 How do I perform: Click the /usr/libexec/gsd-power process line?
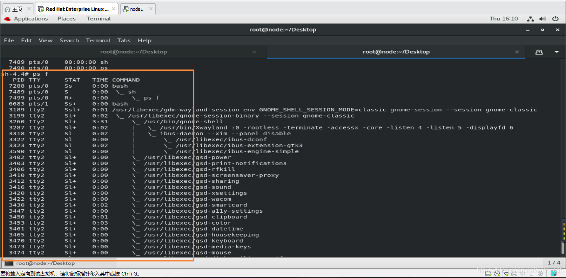click(x=120, y=157)
